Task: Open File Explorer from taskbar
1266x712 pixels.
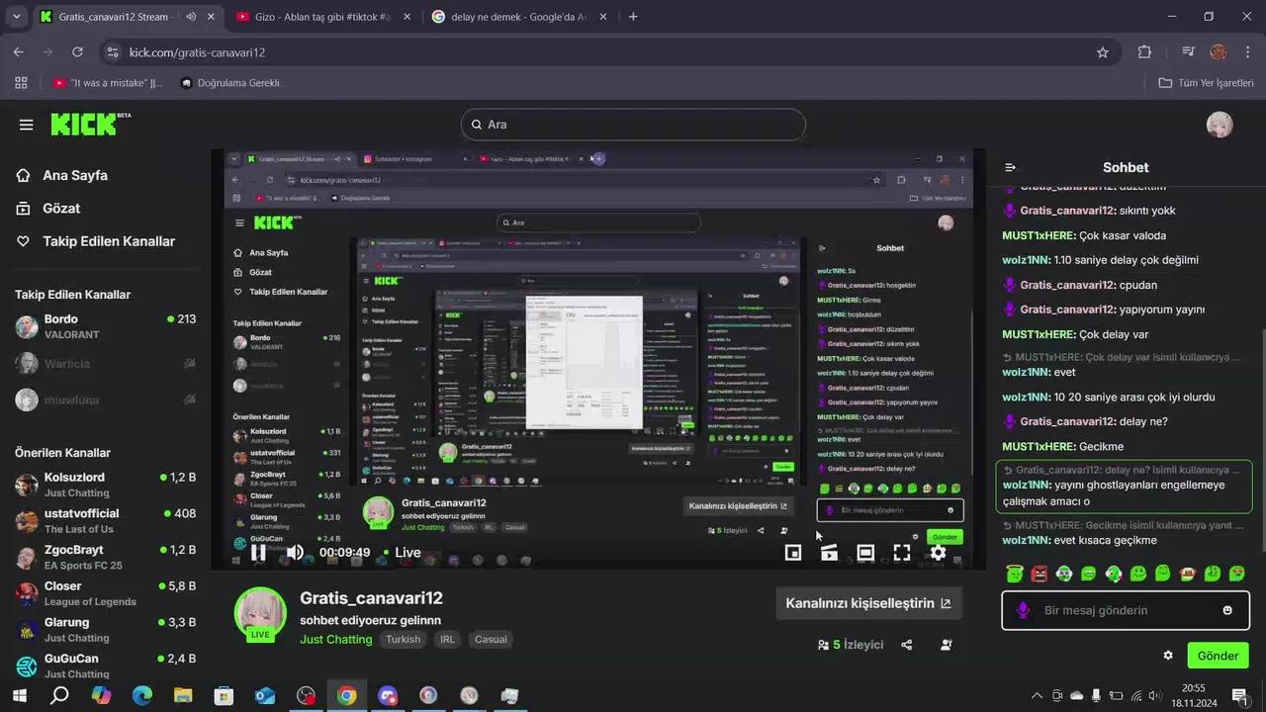Action: 183,695
